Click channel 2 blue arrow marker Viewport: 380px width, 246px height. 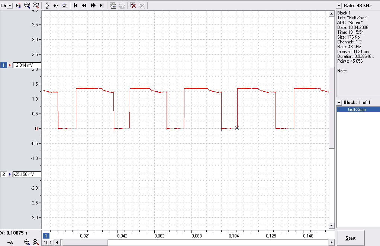(x=10, y=174)
